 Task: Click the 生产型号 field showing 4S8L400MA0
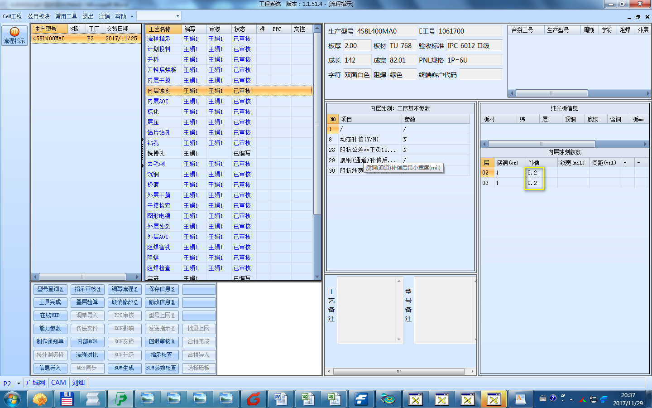pyautogui.click(x=386, y=31)
